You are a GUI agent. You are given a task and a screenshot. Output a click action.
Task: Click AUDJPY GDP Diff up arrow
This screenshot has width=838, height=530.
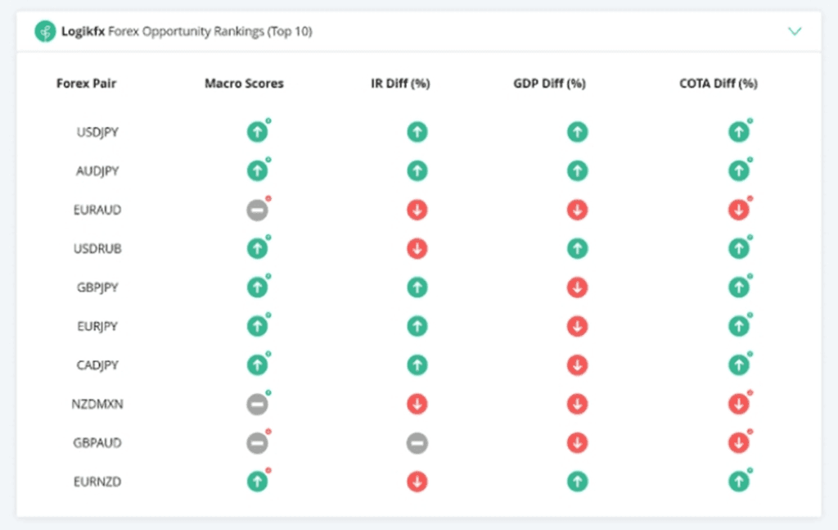(x=577, y=170)
